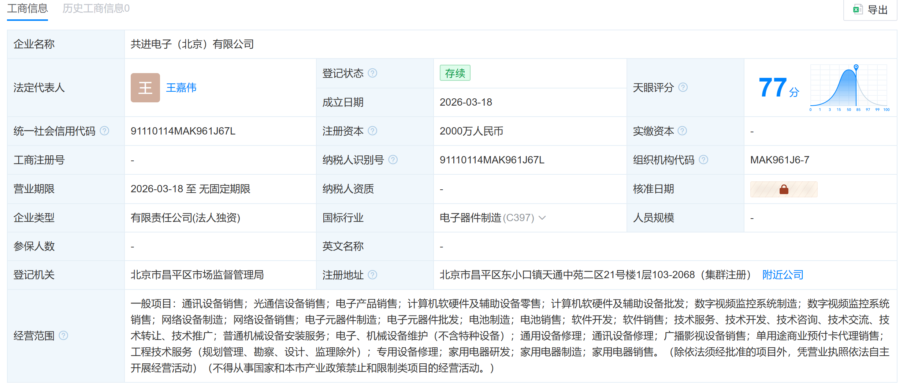Click help icon next to 实缴资本
This screenshot has height=386, width=903.
tap(682, 131)
